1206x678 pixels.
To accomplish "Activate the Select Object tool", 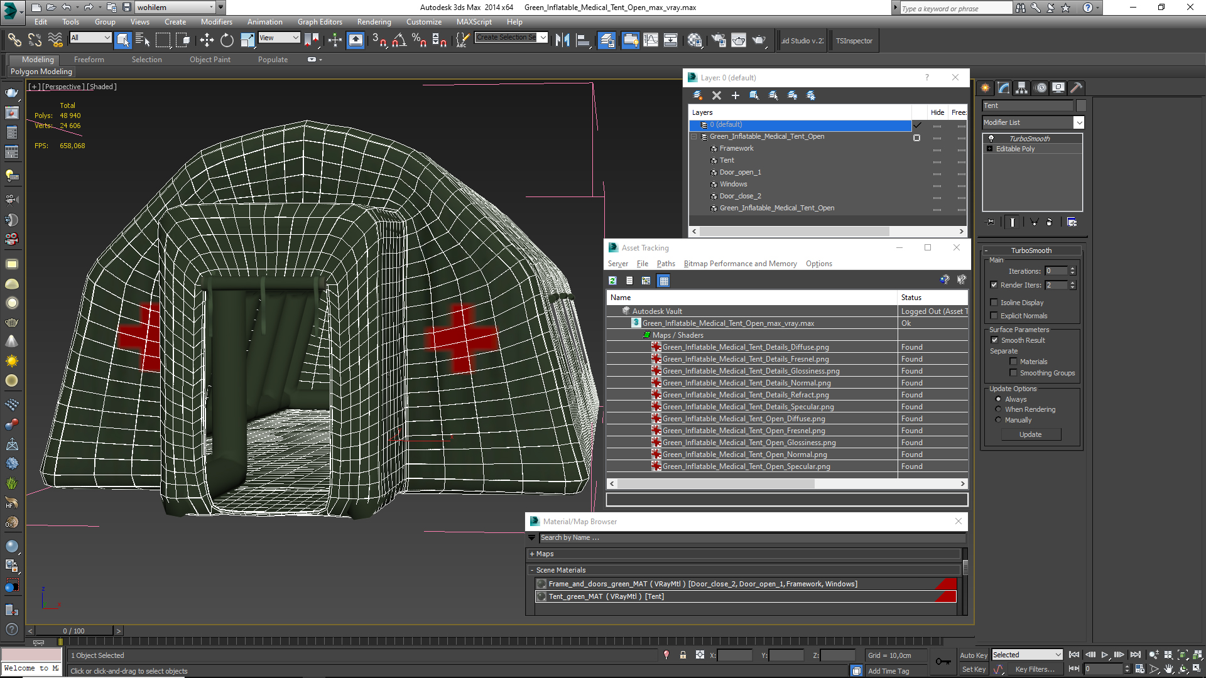I will (123, 40).
